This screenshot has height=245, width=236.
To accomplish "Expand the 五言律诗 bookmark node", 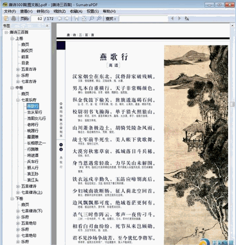I will [18, 186].
